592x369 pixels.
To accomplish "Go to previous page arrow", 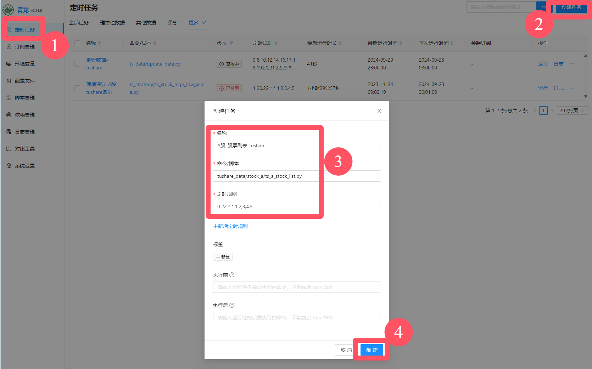I will (x=535, y=111).
